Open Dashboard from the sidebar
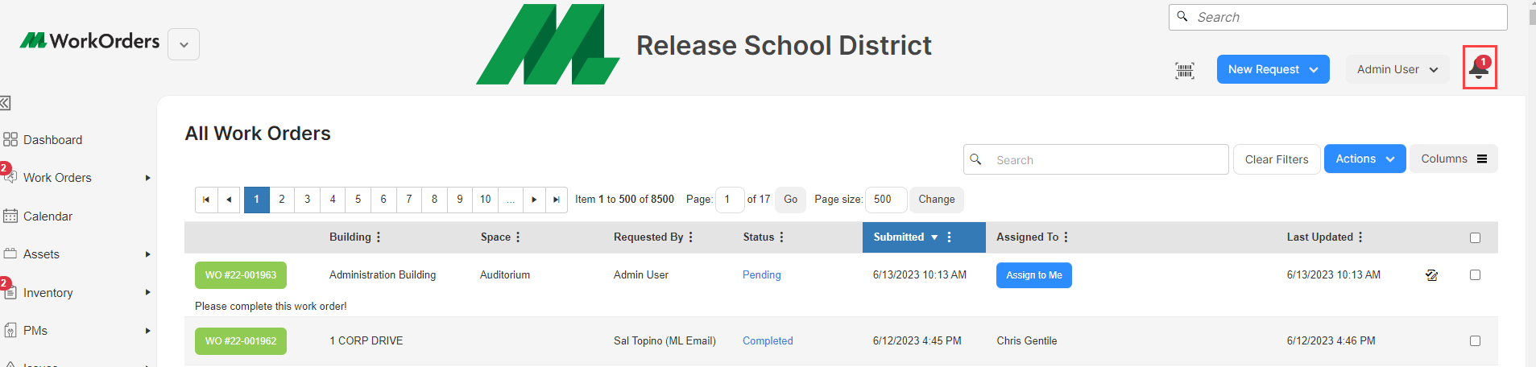 [x=53, y=140]
